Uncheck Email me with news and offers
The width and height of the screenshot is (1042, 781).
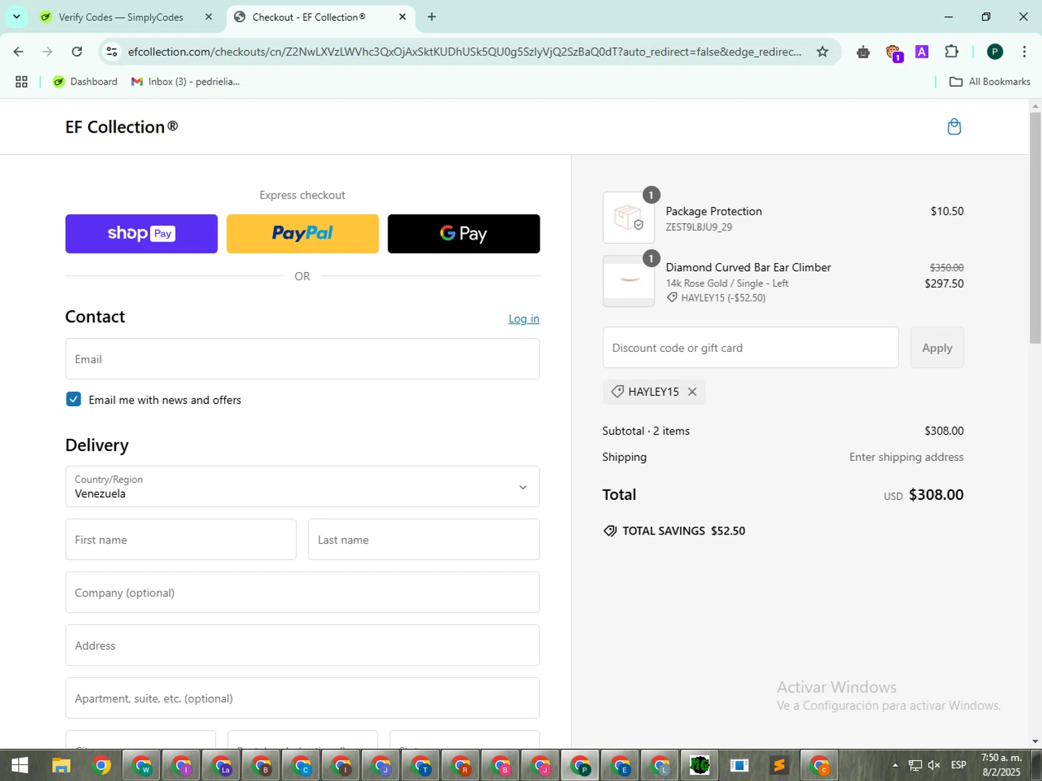(x=74, y=399)
